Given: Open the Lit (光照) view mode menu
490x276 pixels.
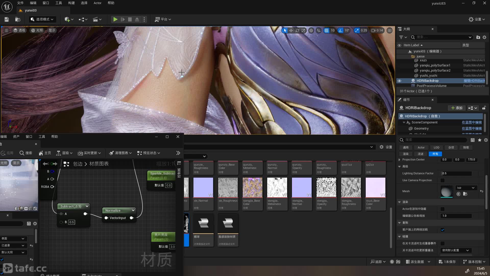Looking at the screenshot, I should point(37,30).
